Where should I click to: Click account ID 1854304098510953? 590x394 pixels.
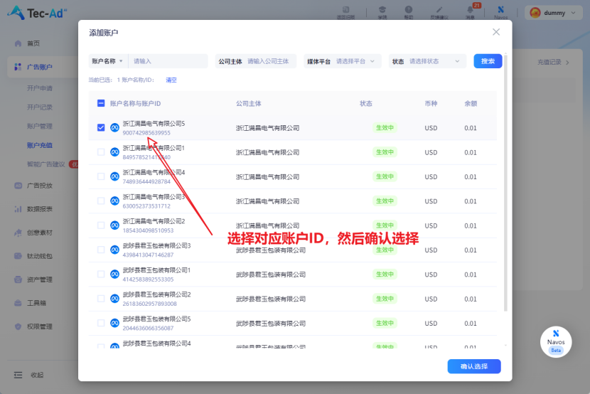(148, 230)
